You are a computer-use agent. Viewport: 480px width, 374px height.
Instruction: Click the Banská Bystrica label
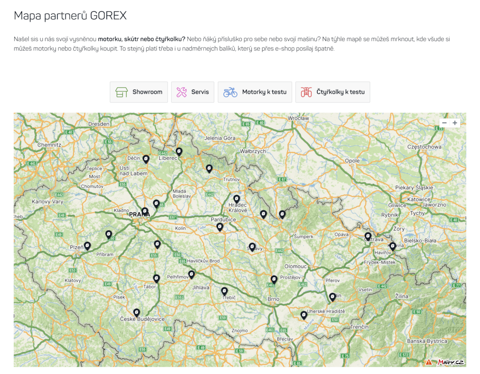coord(427,341)
